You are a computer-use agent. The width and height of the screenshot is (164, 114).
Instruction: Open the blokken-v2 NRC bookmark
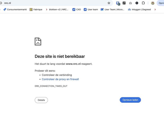57,9
